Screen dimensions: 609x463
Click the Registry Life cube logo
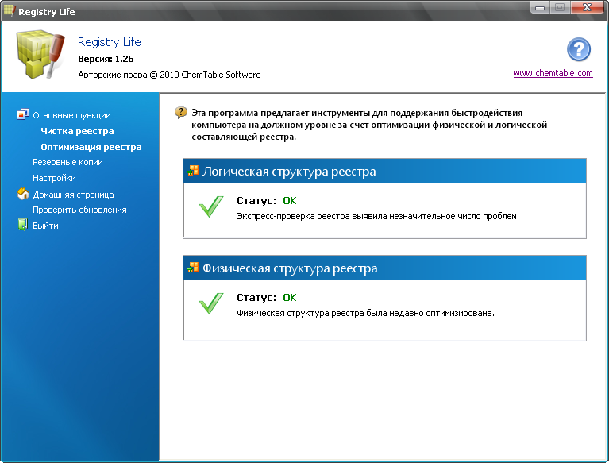(x=40, y=54)
